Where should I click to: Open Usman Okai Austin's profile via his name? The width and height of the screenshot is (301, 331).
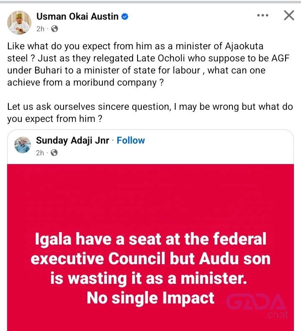(x=77, y=16)
